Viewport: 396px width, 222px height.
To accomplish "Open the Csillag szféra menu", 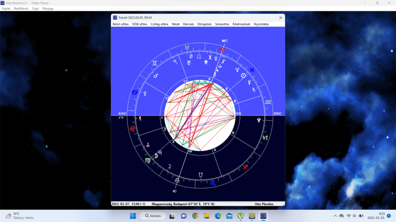I will (x=159, y=24).
